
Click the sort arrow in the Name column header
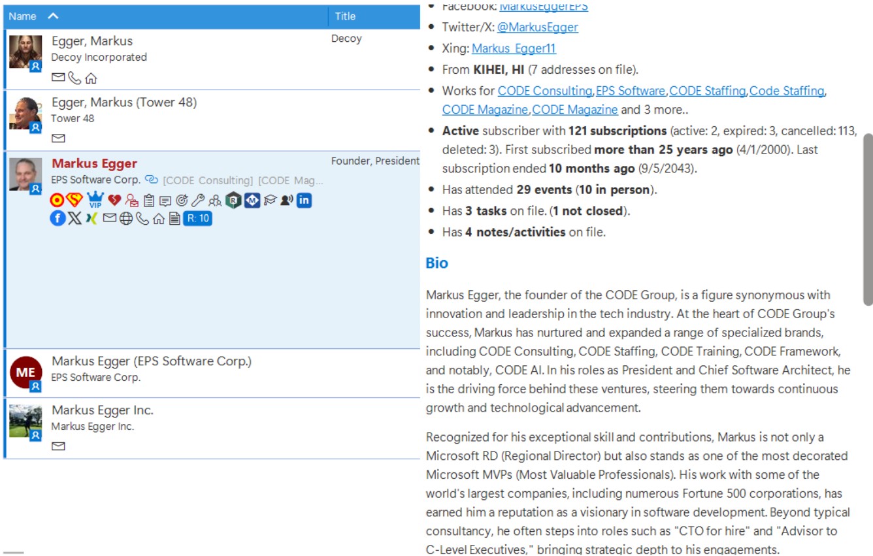[x=54, y=16]
